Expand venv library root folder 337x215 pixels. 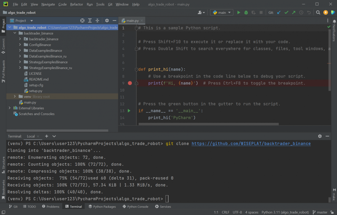[x=15, y=96]
